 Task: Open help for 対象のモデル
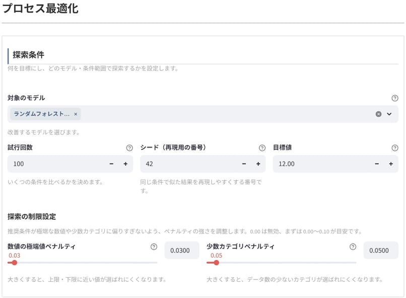[x=394, y=98]
